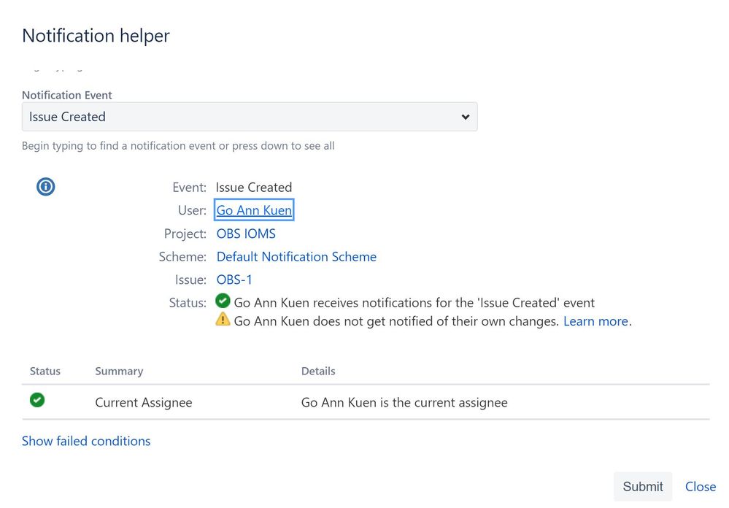Click the Learn more link
729x508 pixels.
595,321
